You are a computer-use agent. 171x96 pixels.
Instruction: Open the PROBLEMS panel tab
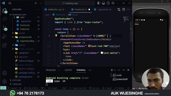click(51, 70)
